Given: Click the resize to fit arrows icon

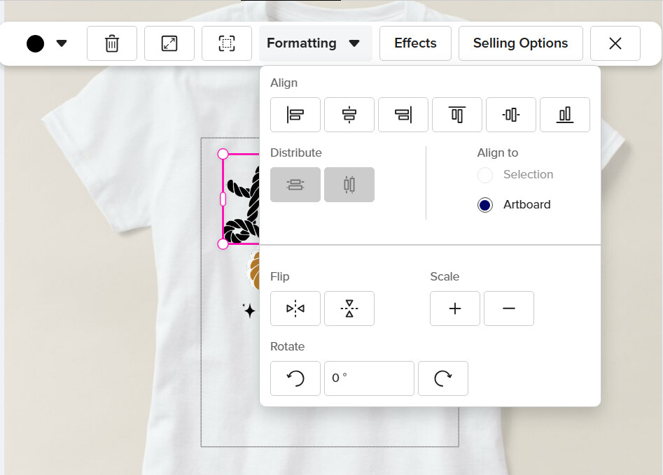Looking at the screenshot, I should pyautogui.click(x=169, y=43).
